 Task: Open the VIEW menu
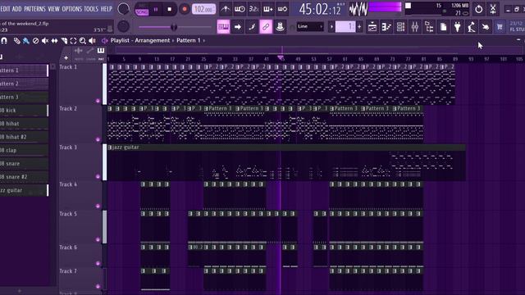(x=53, y=9)
